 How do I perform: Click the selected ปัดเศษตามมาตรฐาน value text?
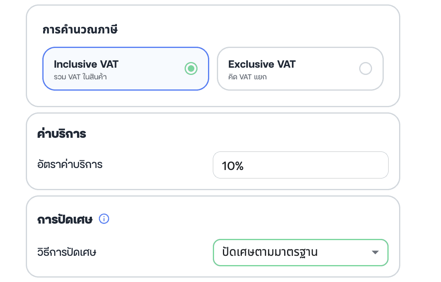coord(269,252)
